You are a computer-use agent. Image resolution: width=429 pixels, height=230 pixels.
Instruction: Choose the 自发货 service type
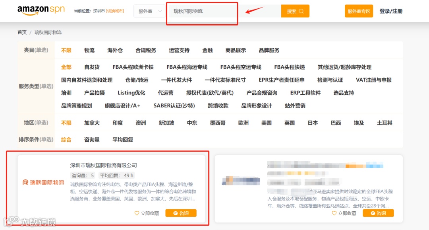click(92, 67)
